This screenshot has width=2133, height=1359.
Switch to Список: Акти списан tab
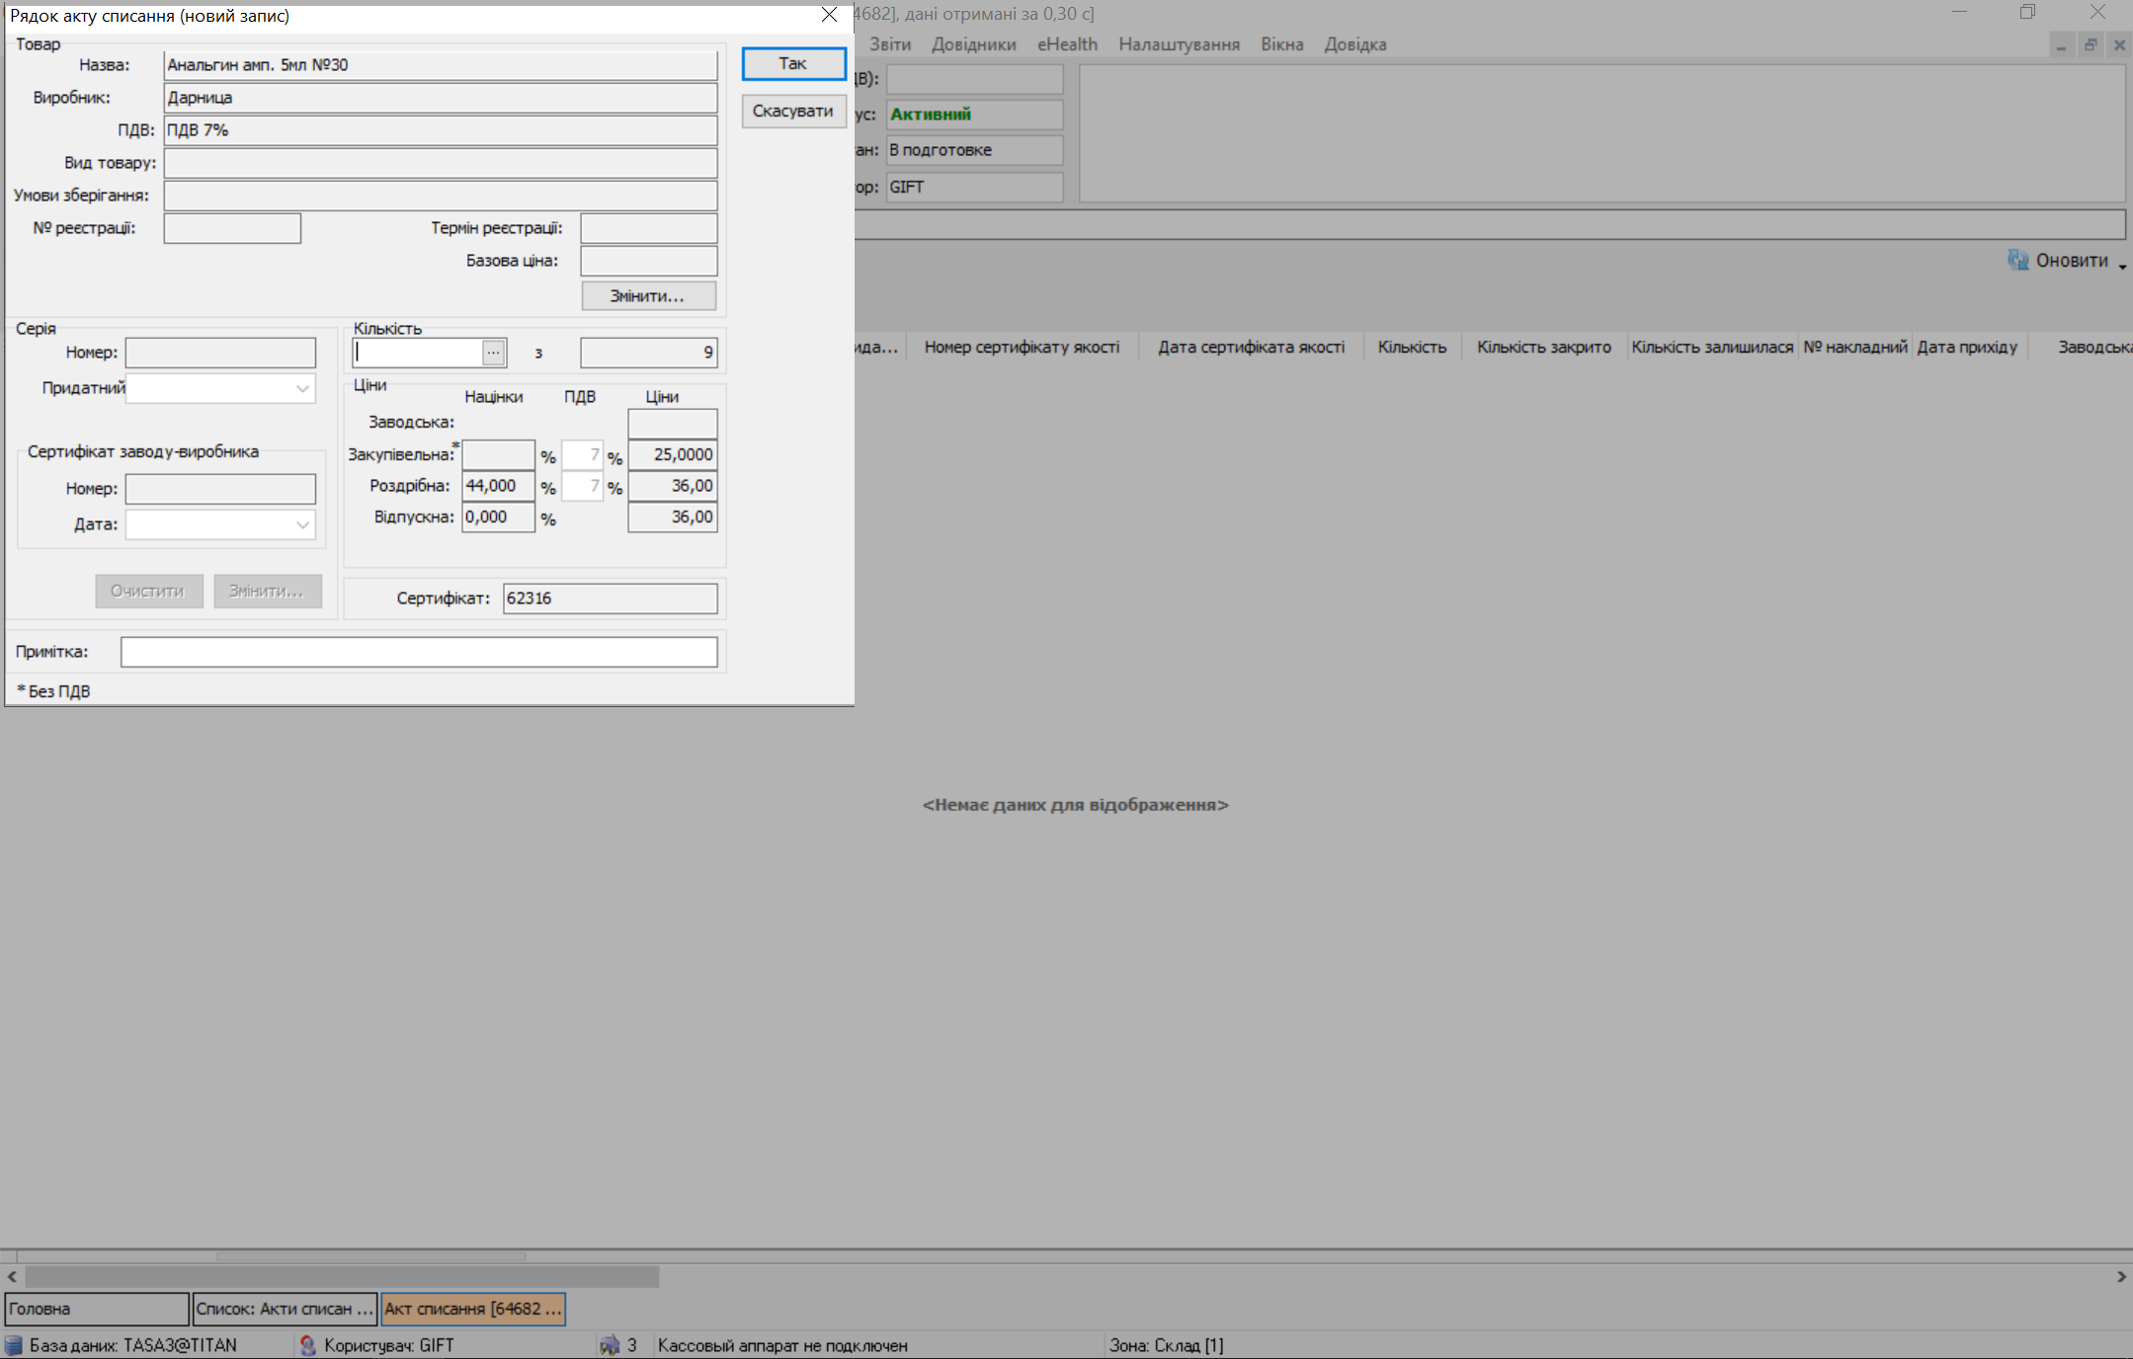coord(285,1309)
